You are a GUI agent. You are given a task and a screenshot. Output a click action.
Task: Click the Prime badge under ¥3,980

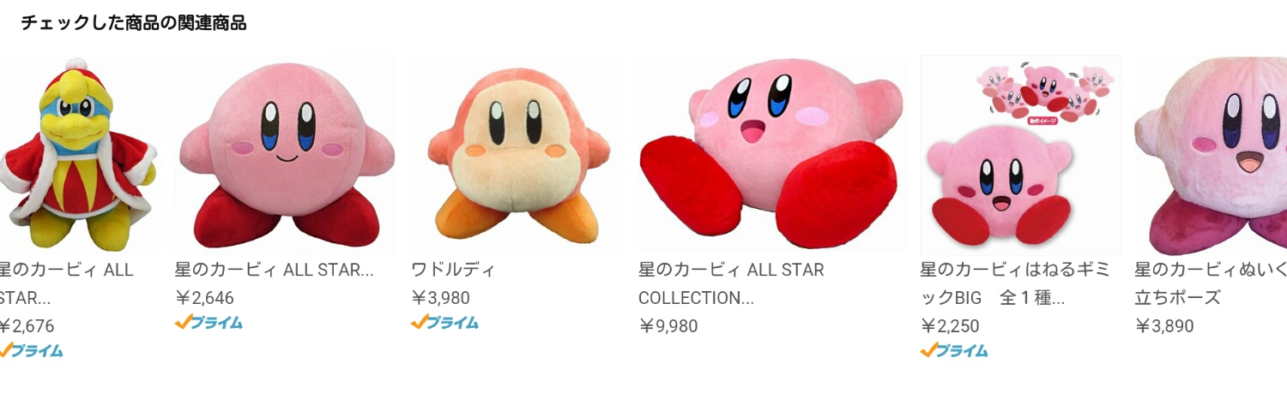pyautogui.click(x=444, y=322)
